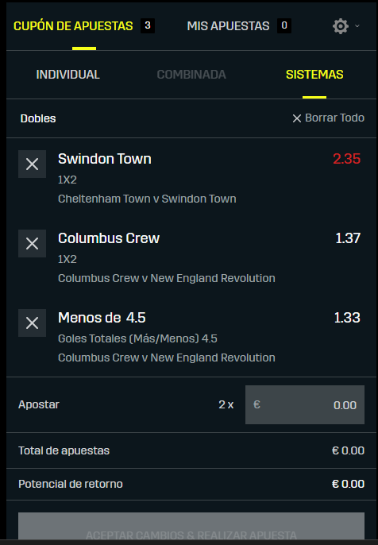Select the Sistemas tab
This screenshot has width=378, height=545.
314,75
